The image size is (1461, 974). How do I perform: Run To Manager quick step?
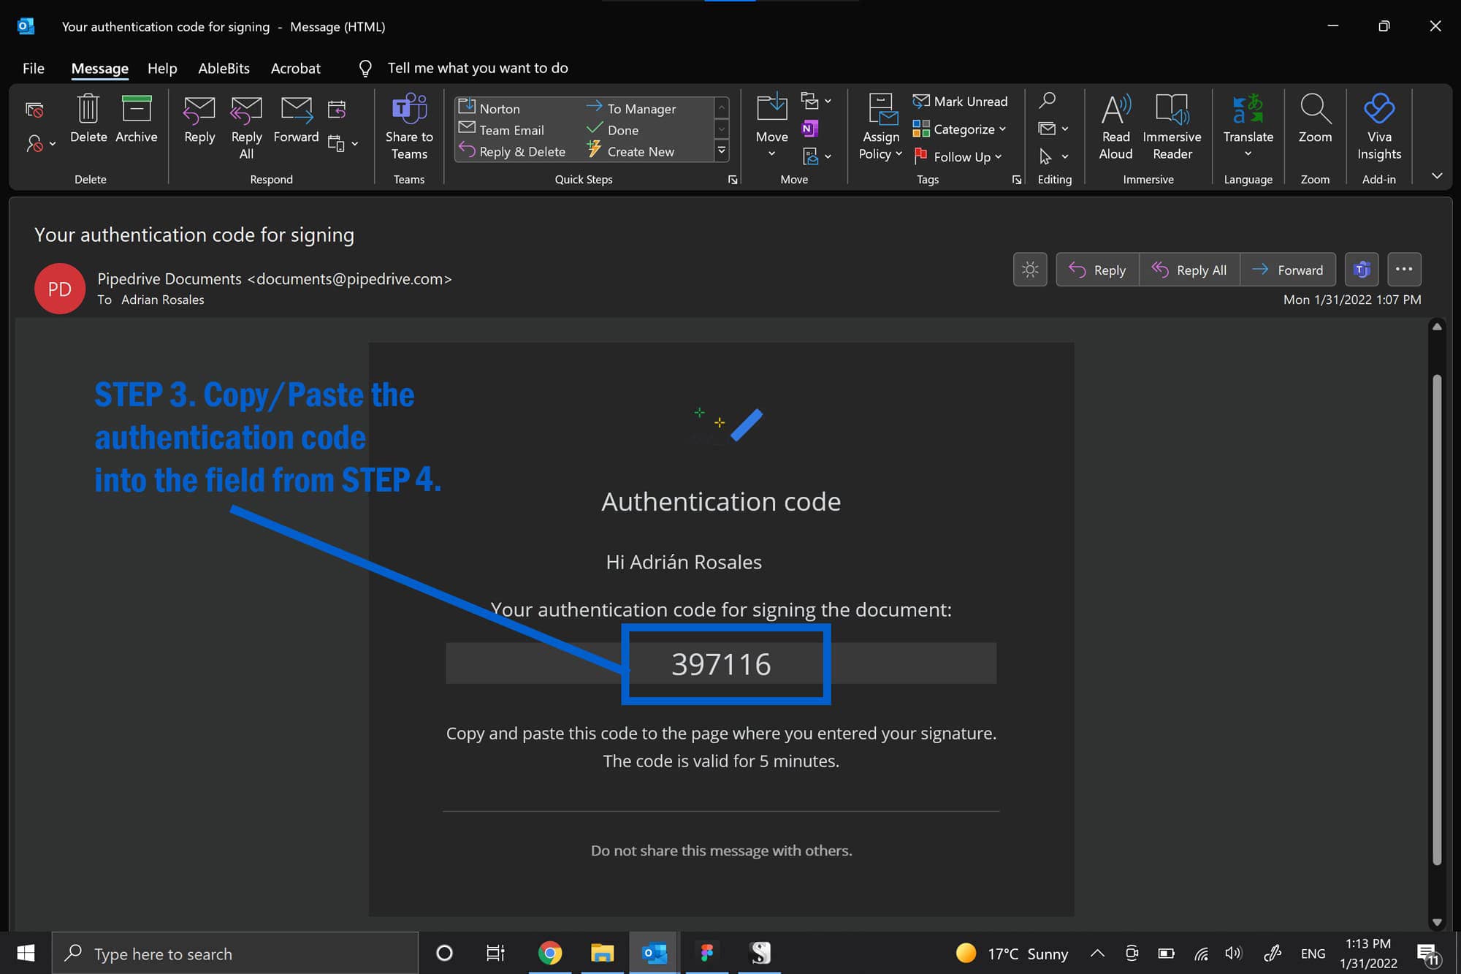pyautogui.click(x=632, y=108)
